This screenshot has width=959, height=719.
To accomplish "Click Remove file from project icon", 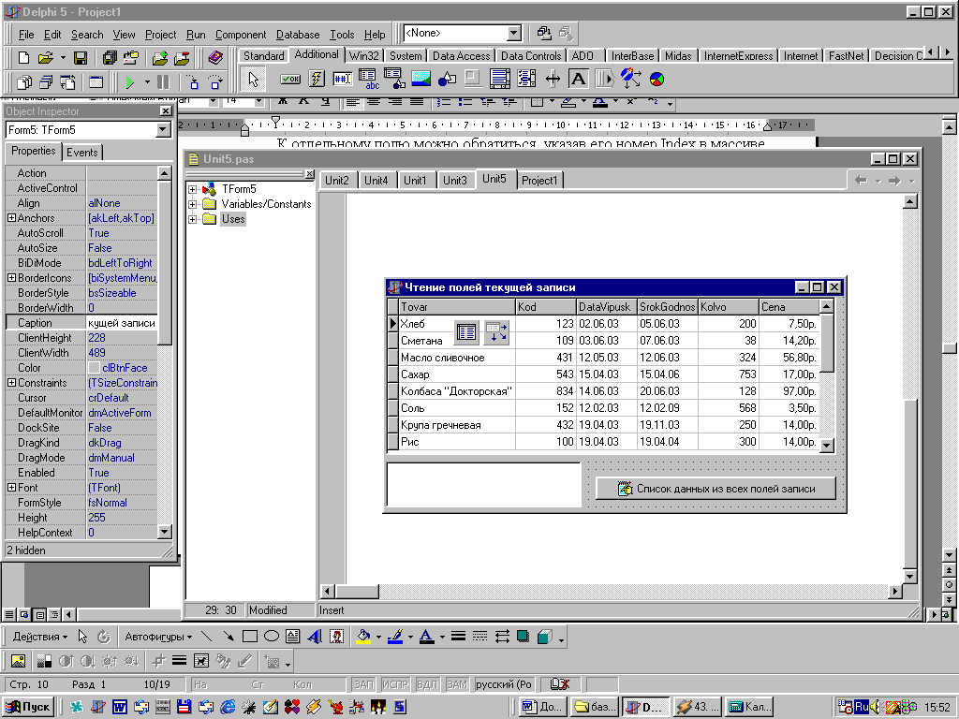I will coord(182,58).
